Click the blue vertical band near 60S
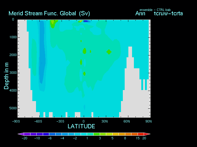Screen dimensions: 197x147 point(42,55)
